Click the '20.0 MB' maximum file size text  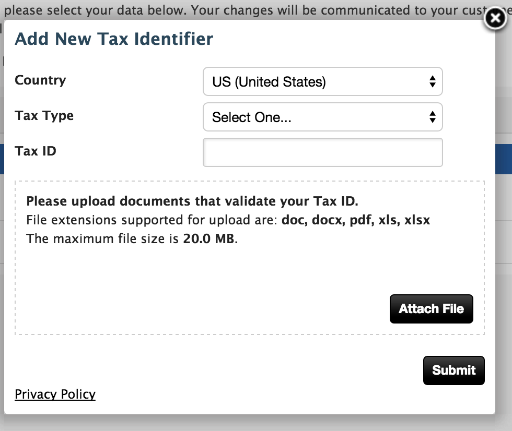209,239
